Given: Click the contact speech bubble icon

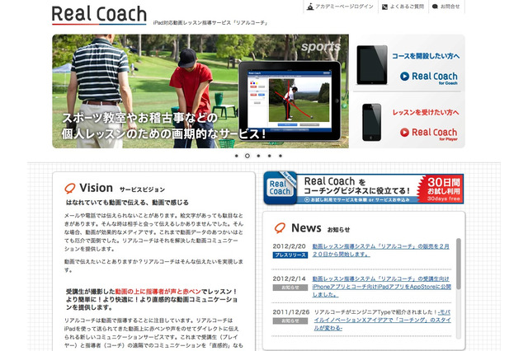Looking at the screenshot, I should click(435, 7).
